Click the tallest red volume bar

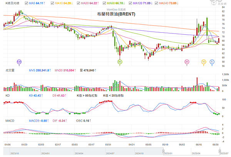[x=197, y=84]
